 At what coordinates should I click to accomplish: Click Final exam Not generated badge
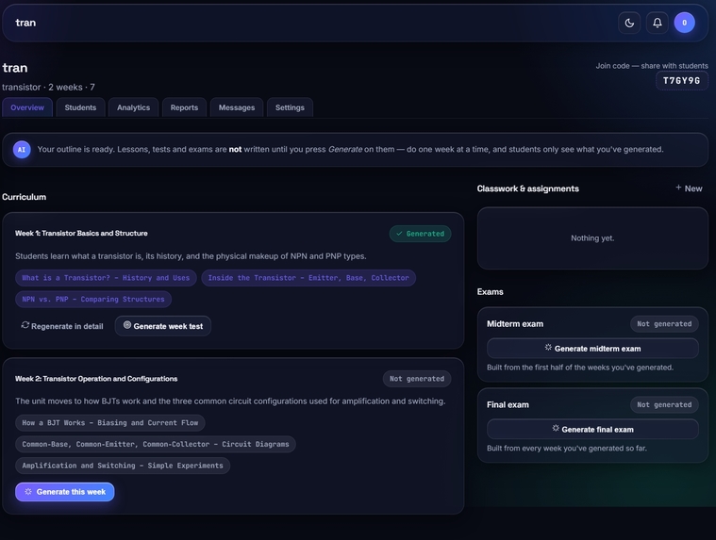point(664,404)
